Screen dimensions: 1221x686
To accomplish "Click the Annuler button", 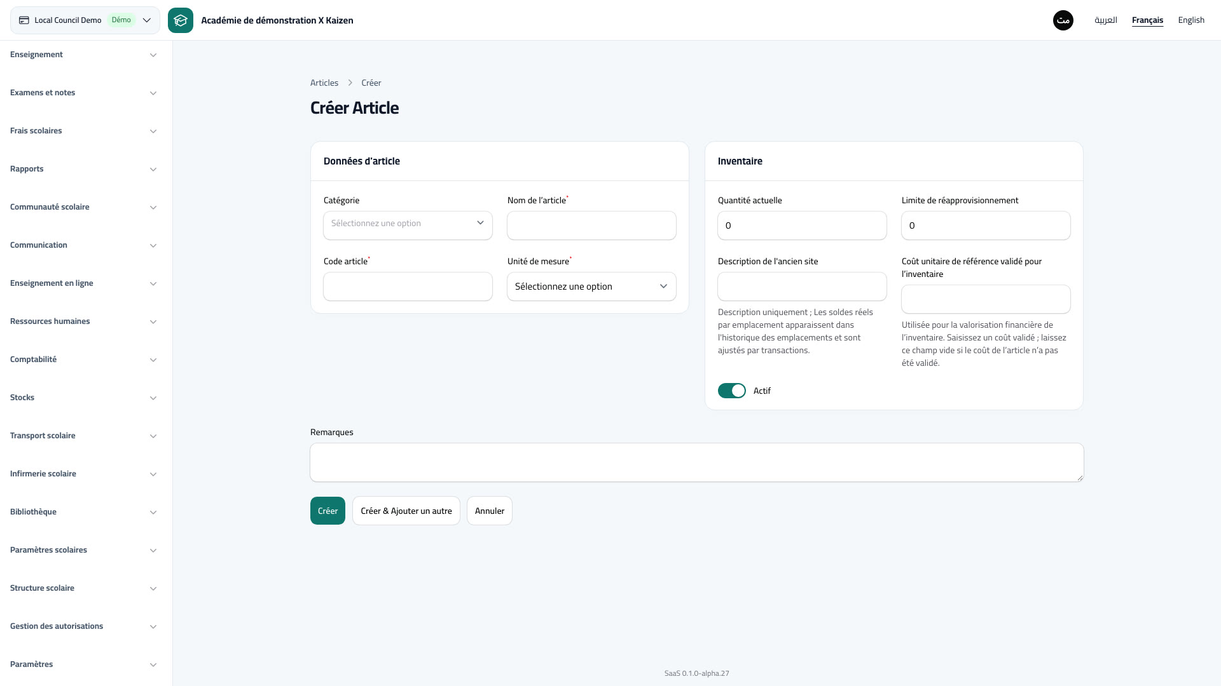I will pyautogui.click(x=490, y=511).
